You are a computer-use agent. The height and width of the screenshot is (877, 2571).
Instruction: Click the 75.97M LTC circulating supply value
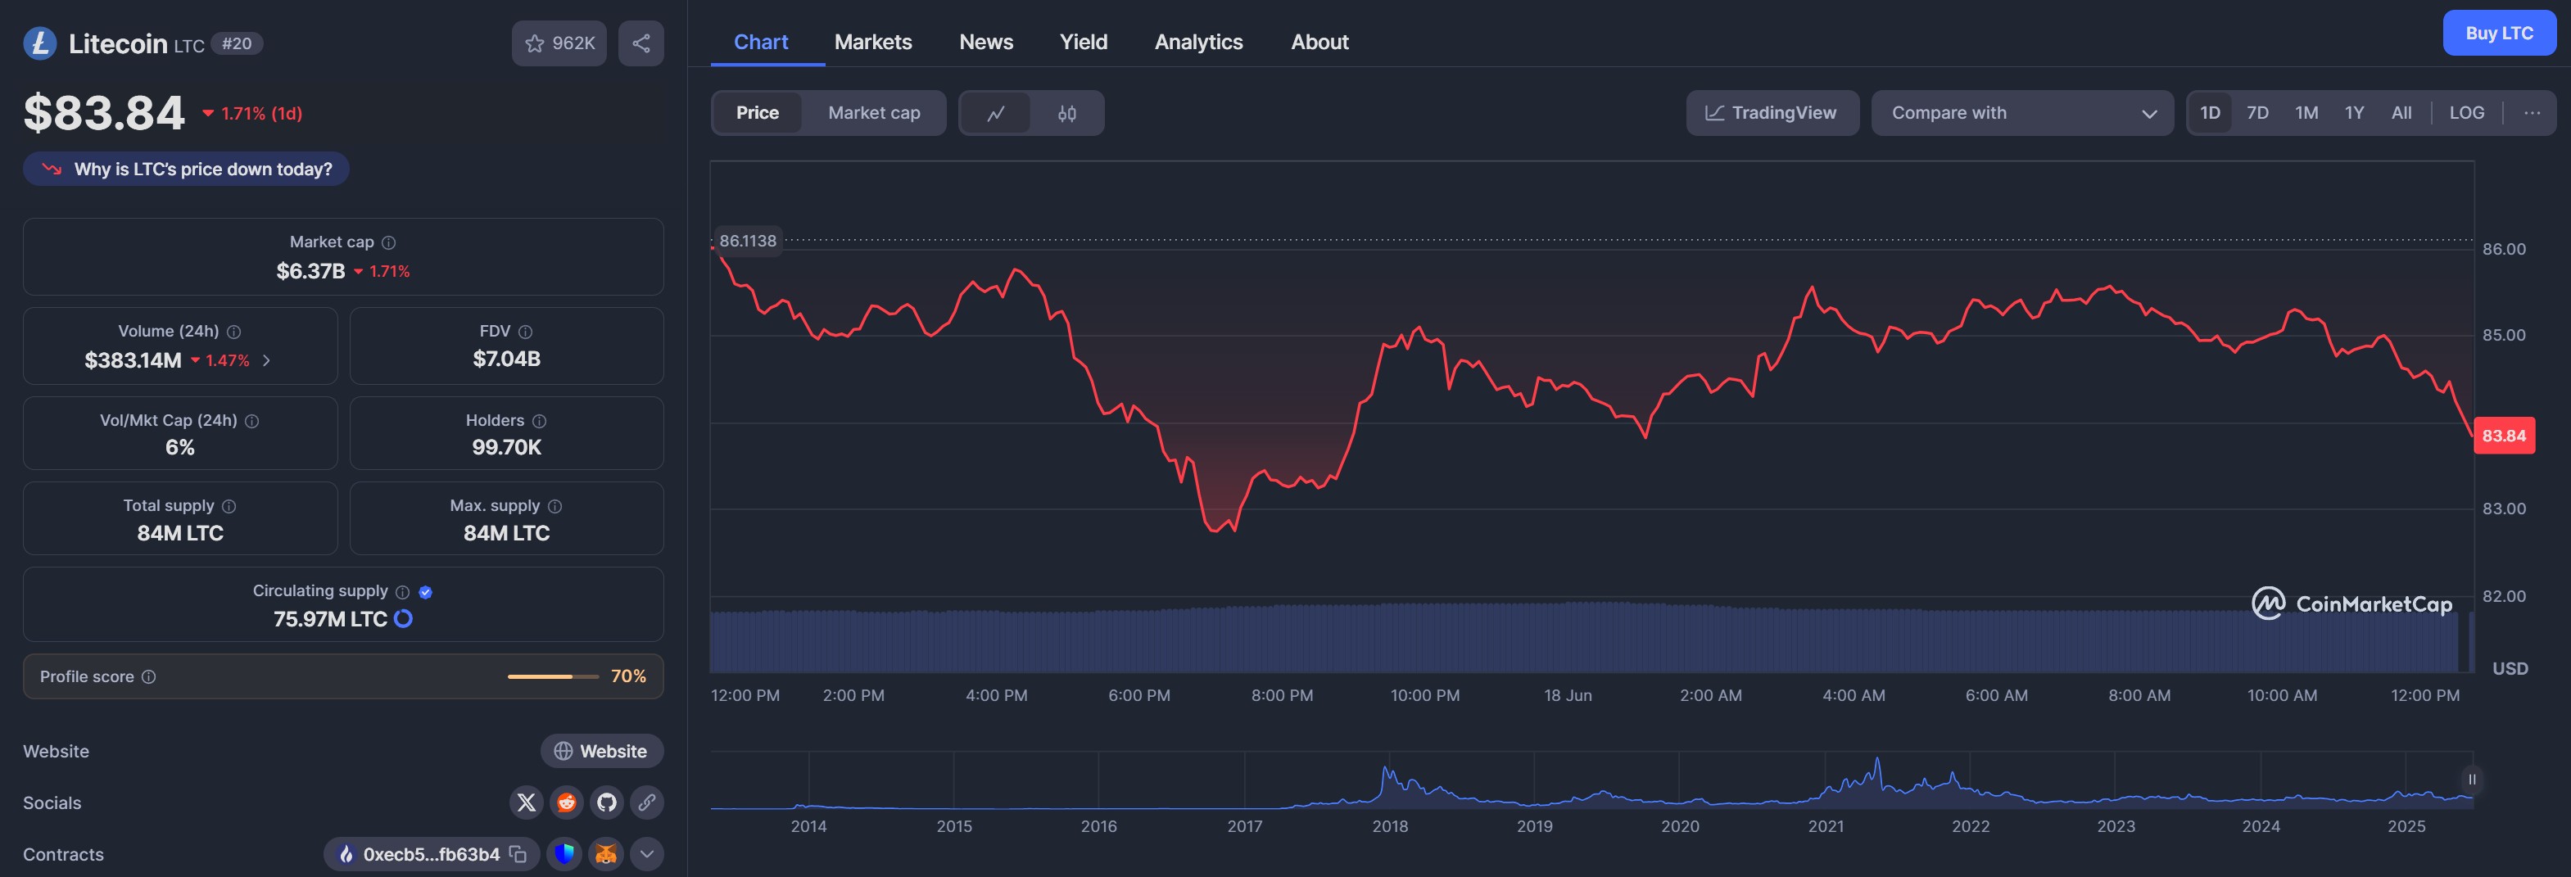point(330,618)
